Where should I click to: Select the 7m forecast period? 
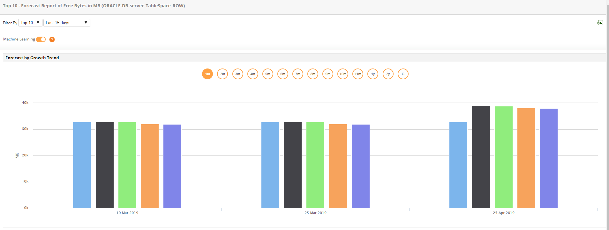tap(298, 74)
